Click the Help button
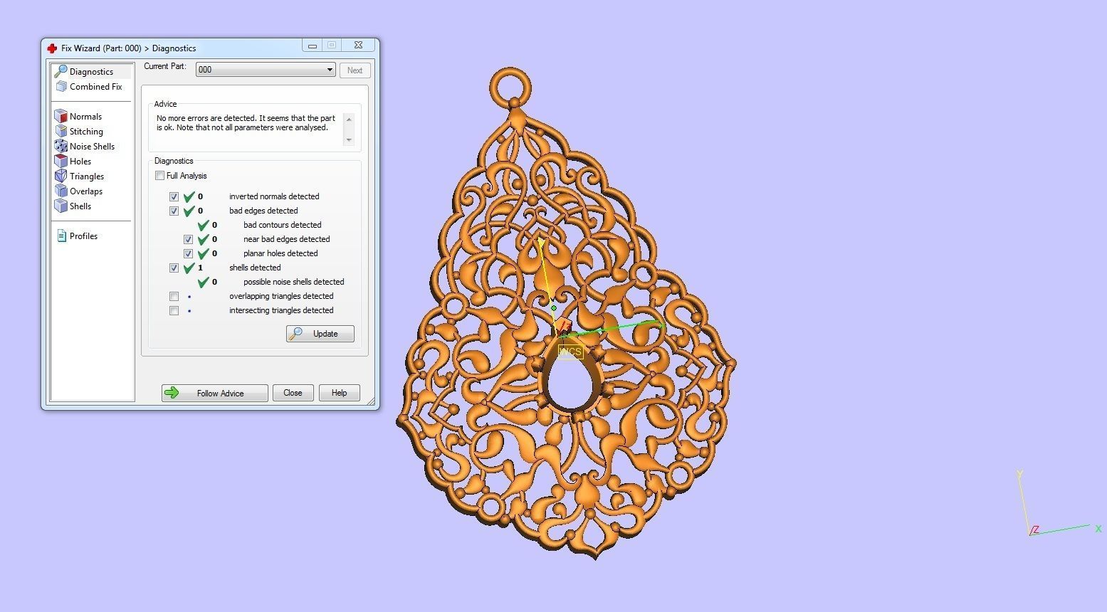The image size is (1107, 612). (339, 393)
